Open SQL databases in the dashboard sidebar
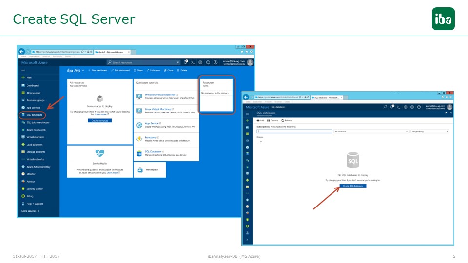 34,115
